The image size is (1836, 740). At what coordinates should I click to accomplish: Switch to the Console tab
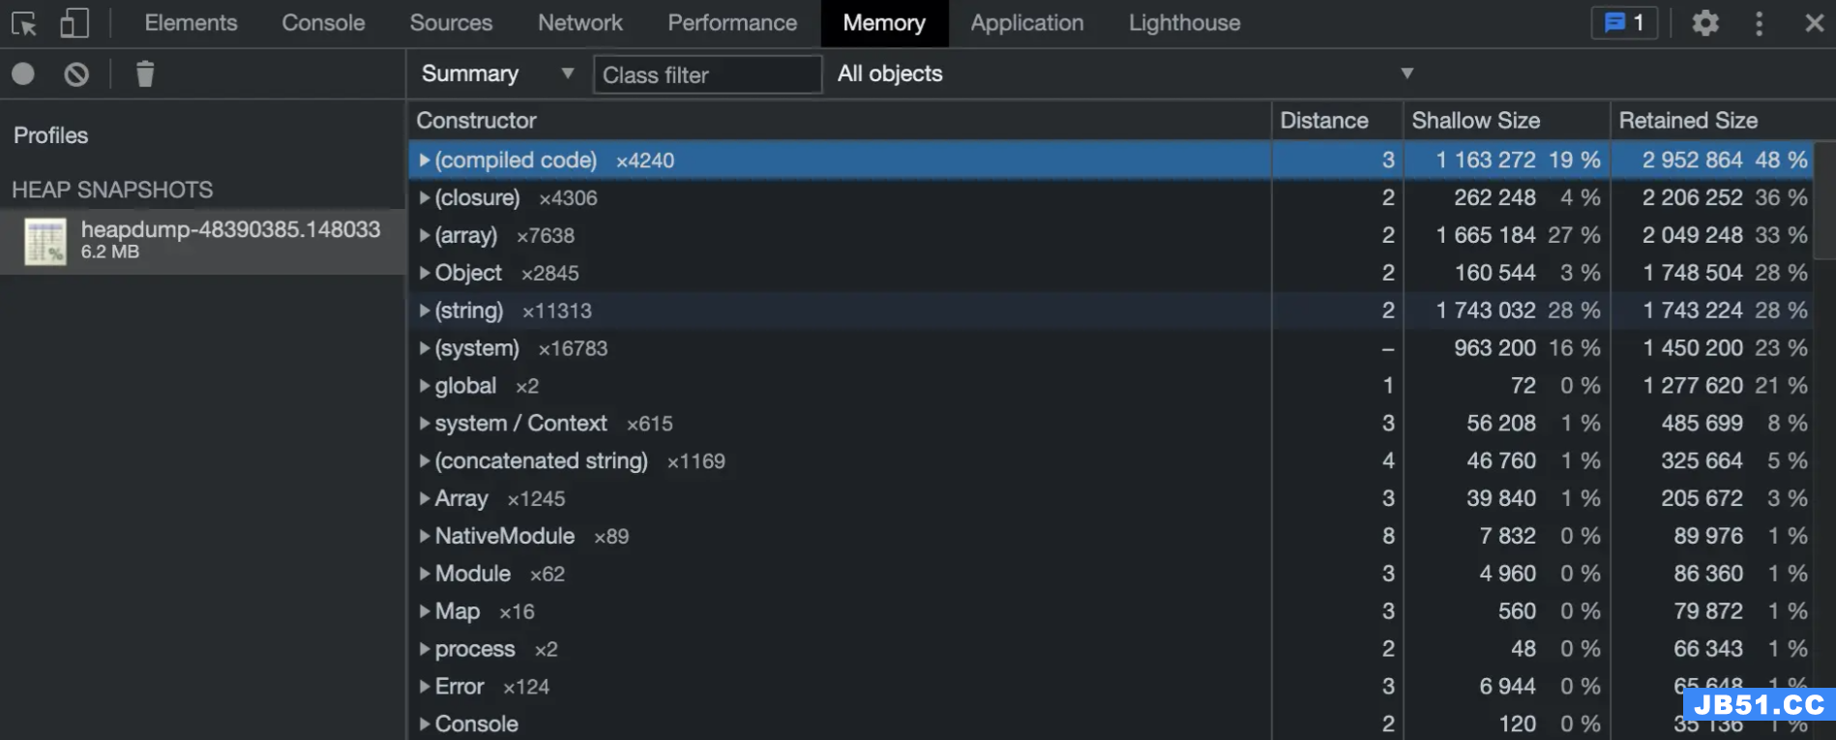click(x=323, y=23)
